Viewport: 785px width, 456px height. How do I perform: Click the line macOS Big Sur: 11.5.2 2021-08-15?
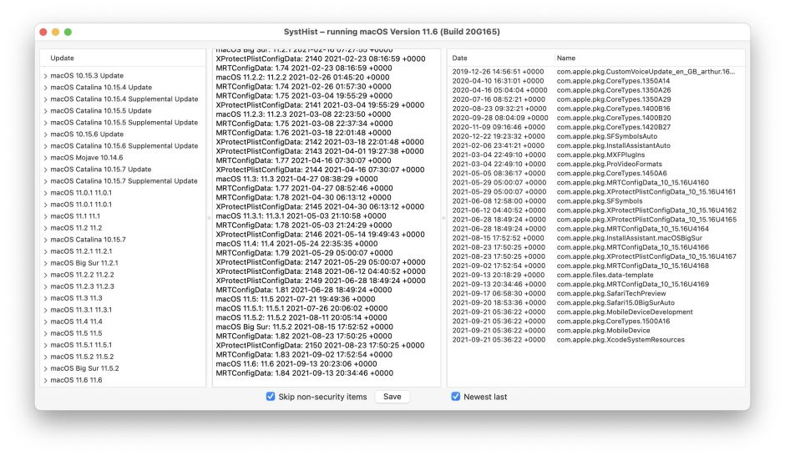click(304, 327)
